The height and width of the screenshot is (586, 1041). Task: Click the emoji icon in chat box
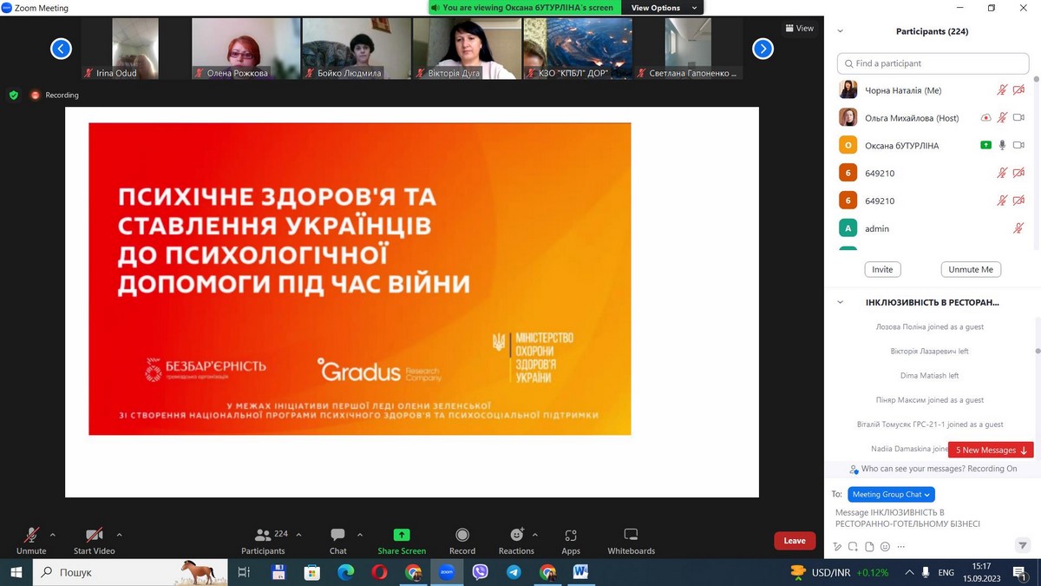tap(885, 547)
